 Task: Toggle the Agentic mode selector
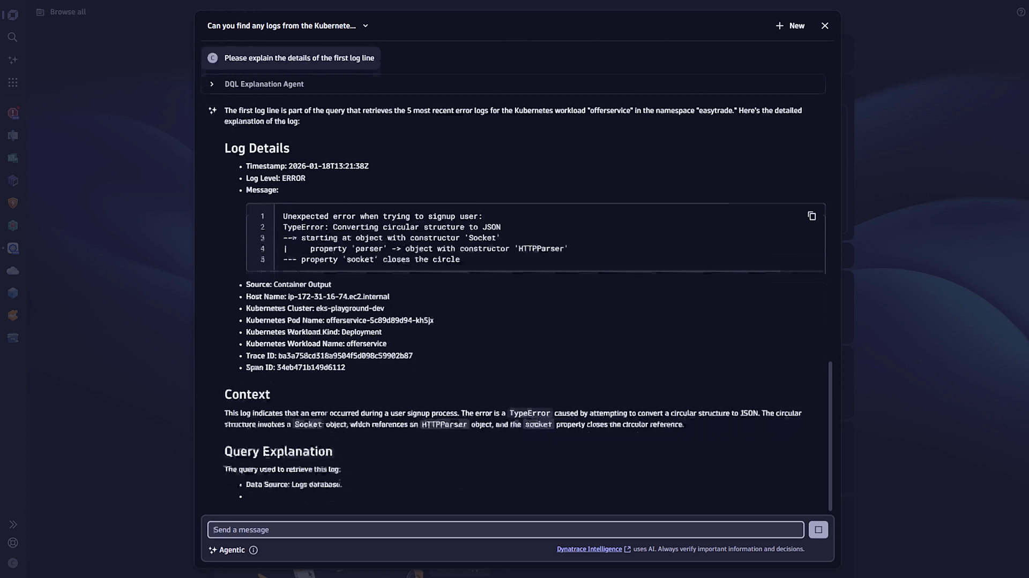click(x=227, y=550)
